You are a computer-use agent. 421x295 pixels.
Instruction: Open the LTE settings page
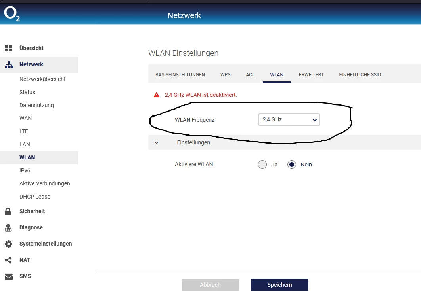[24, 131]
